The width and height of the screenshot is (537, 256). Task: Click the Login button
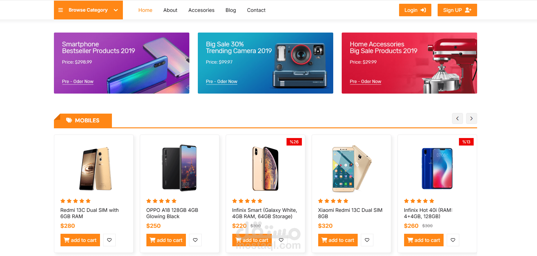[415, 10]
